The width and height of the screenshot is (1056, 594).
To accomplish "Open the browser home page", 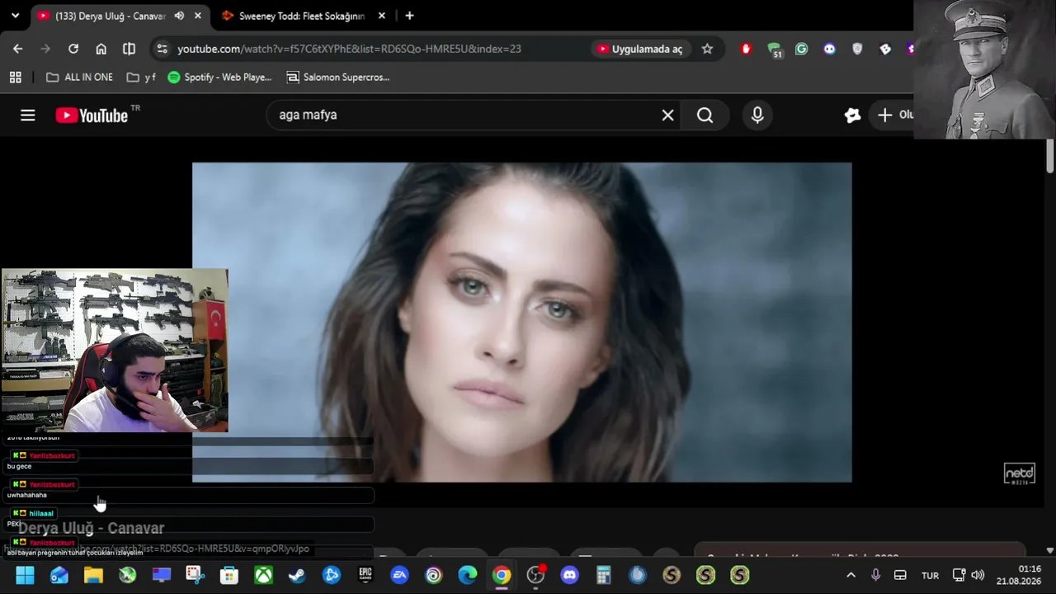I will [101, 49].
